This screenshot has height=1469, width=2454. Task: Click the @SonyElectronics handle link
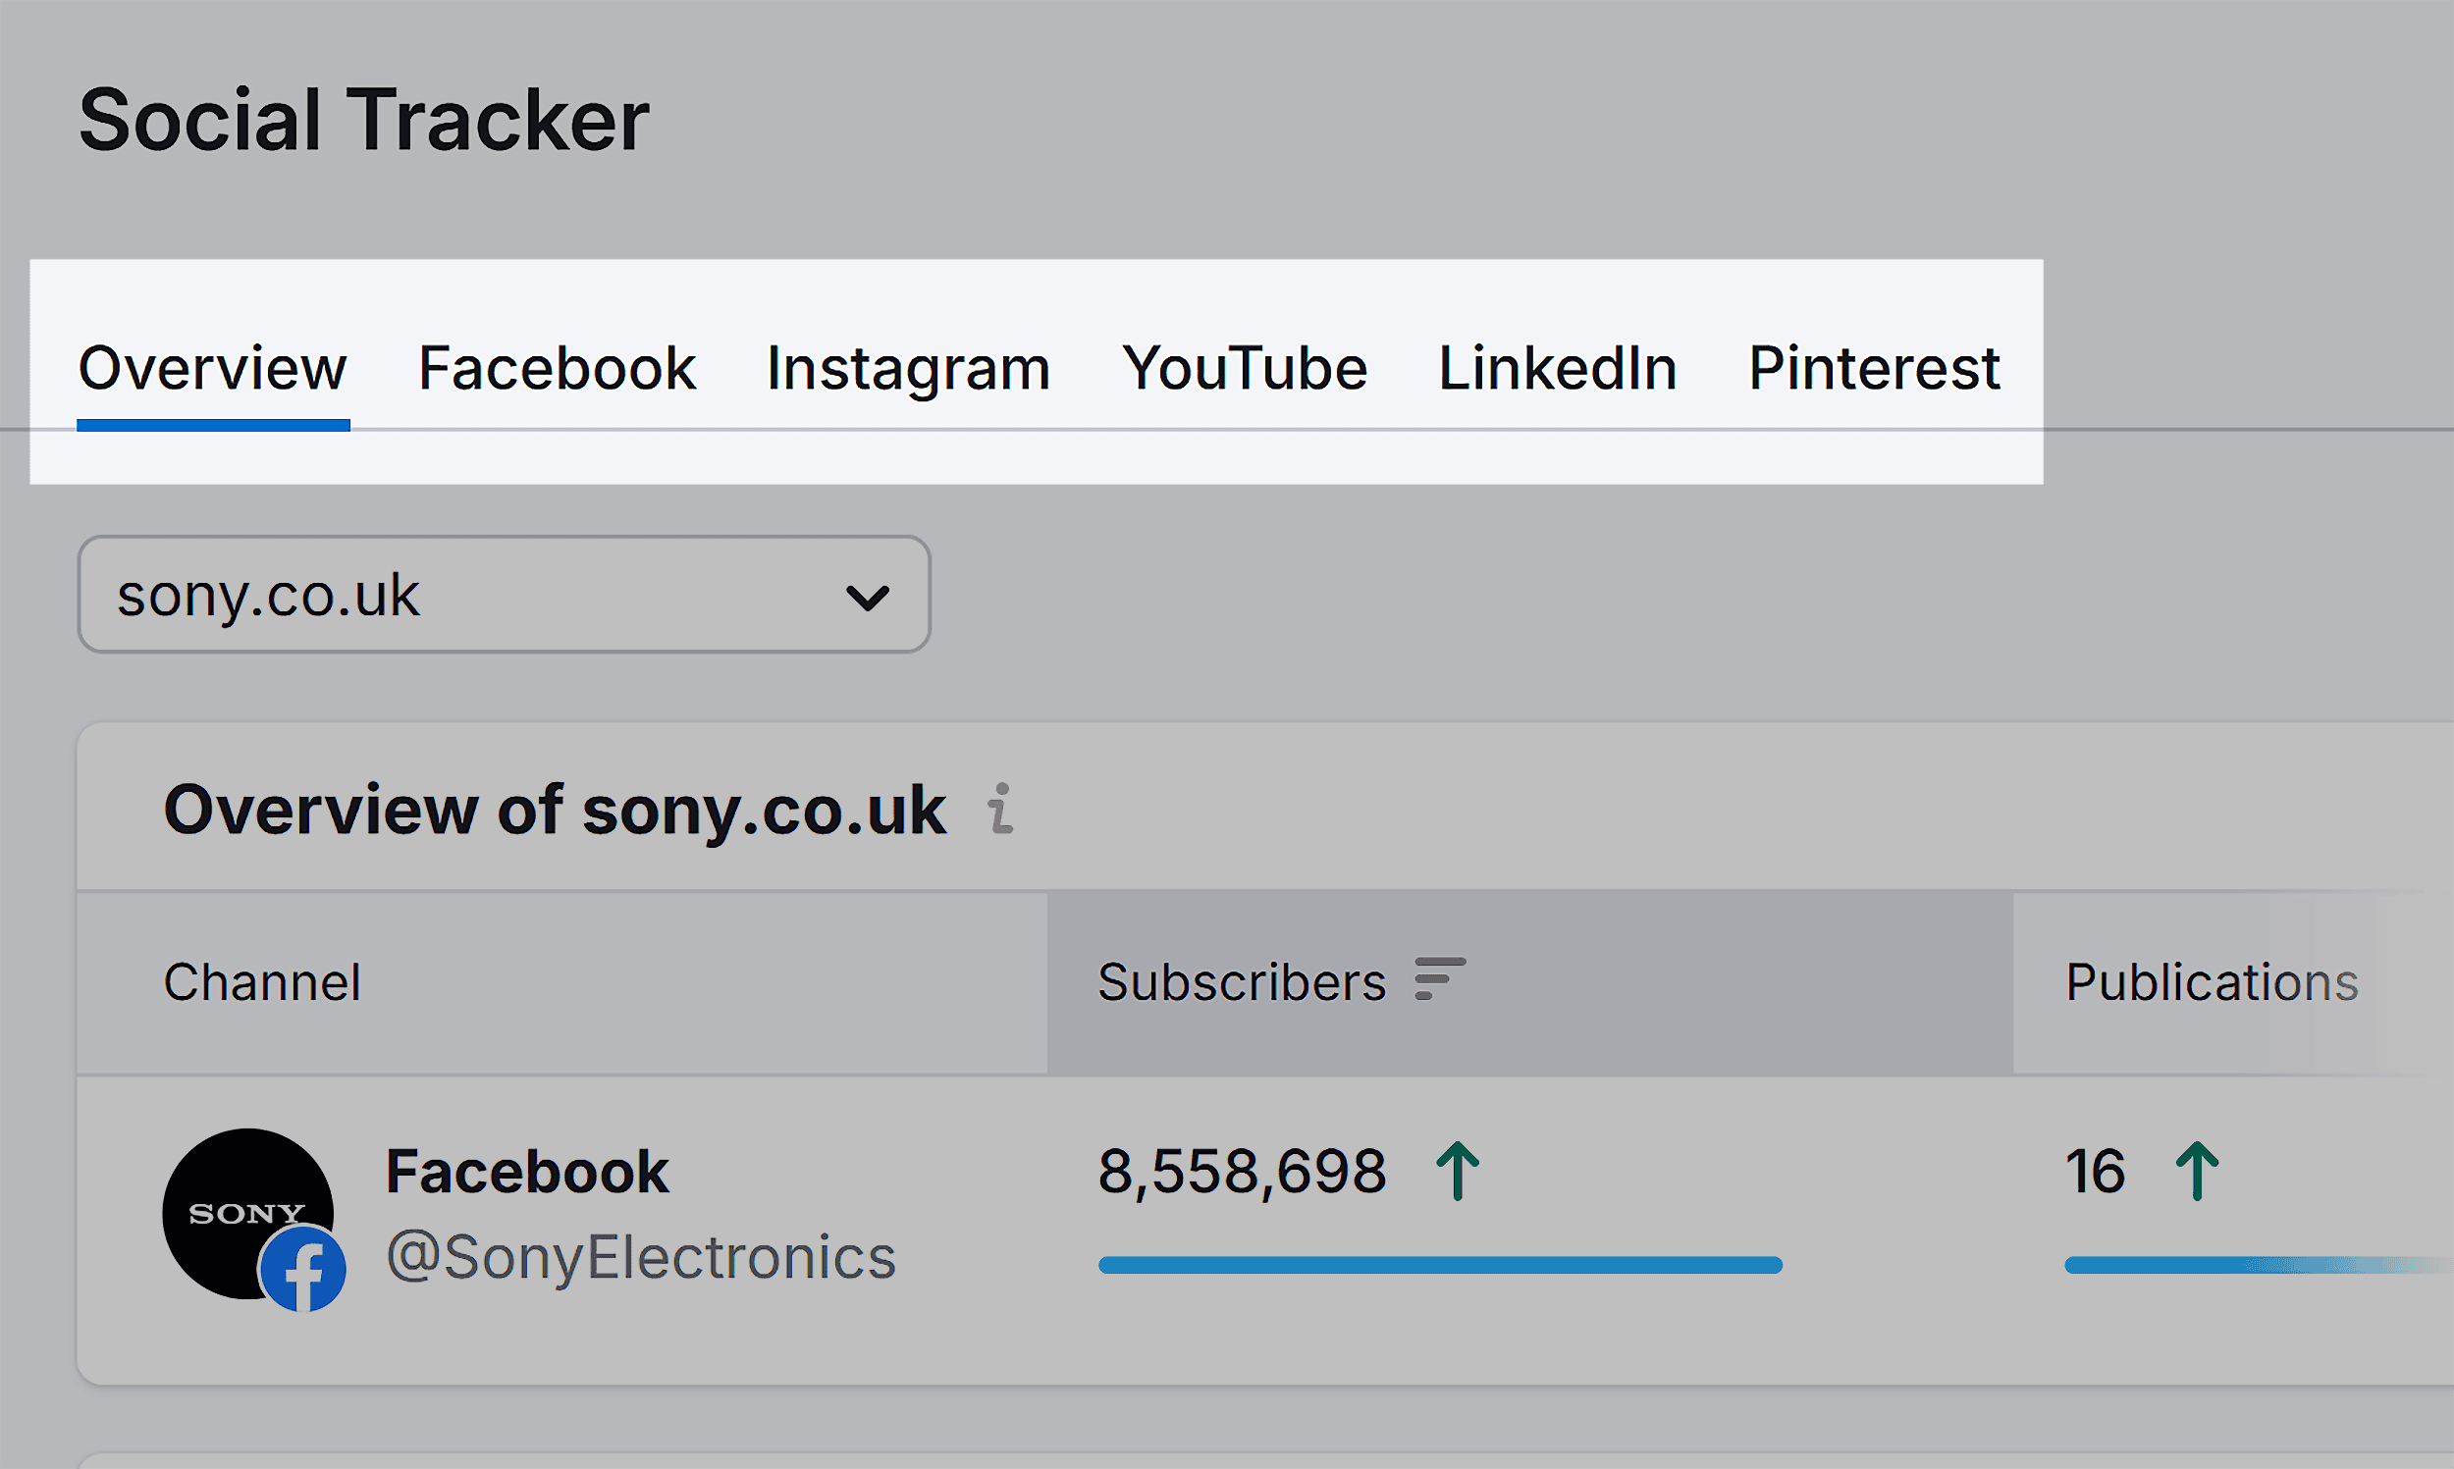pyautogui.click(x=640, y=1257)
